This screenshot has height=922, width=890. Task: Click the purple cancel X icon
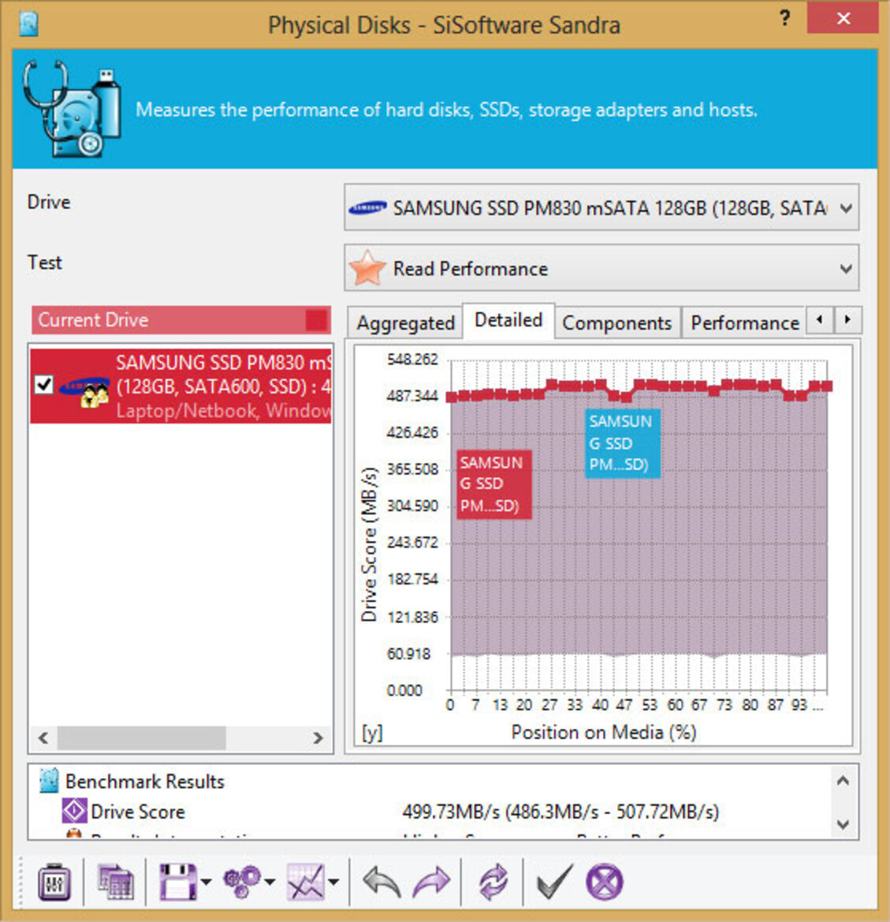605,882
